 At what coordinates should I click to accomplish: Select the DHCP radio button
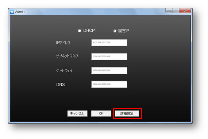tap(79, 31)
